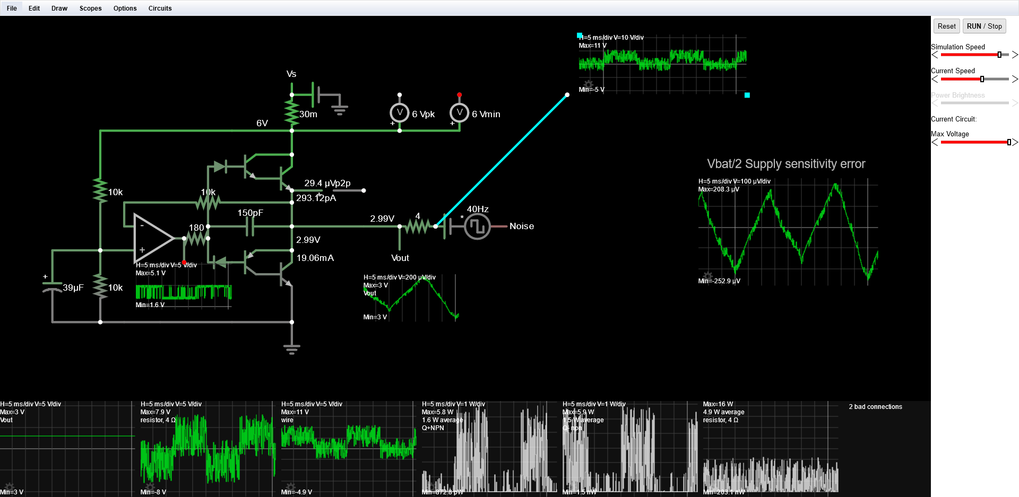Decrease Simulation Speed with left arrow
This screenshot has width=1019, height=497.
click(935, 55)
